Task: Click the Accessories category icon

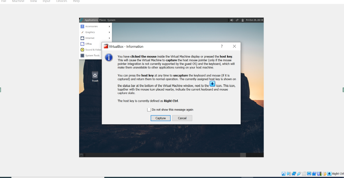Action: click(x=82, y=27)
